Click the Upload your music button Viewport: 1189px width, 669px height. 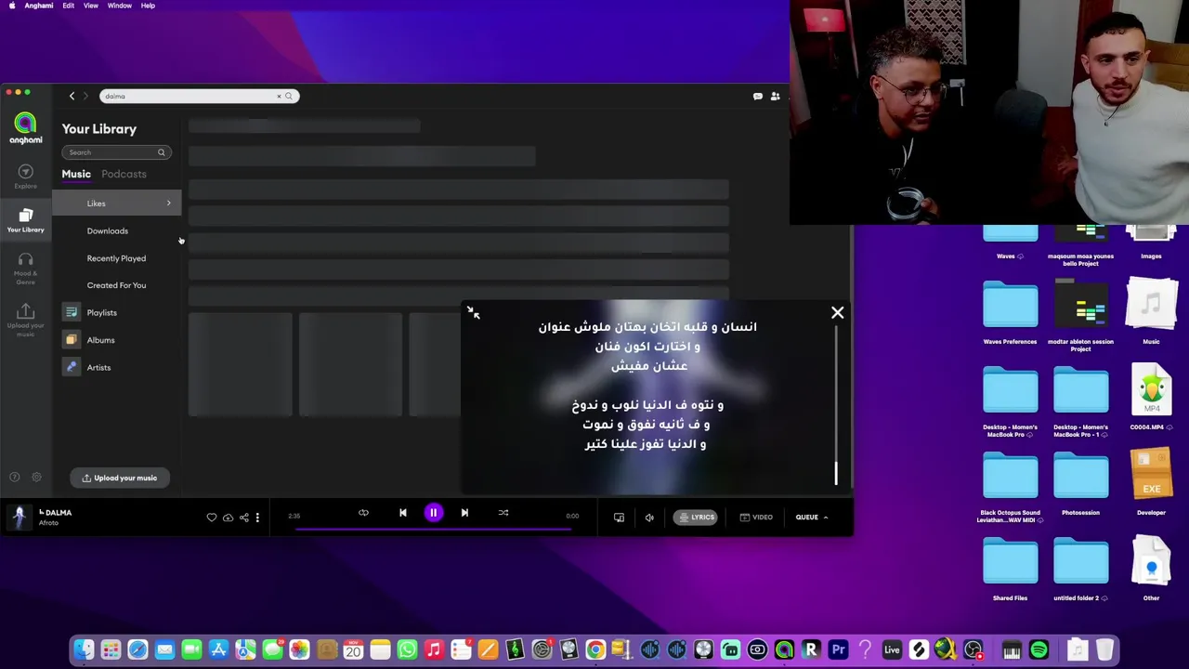tap(119, 478)
